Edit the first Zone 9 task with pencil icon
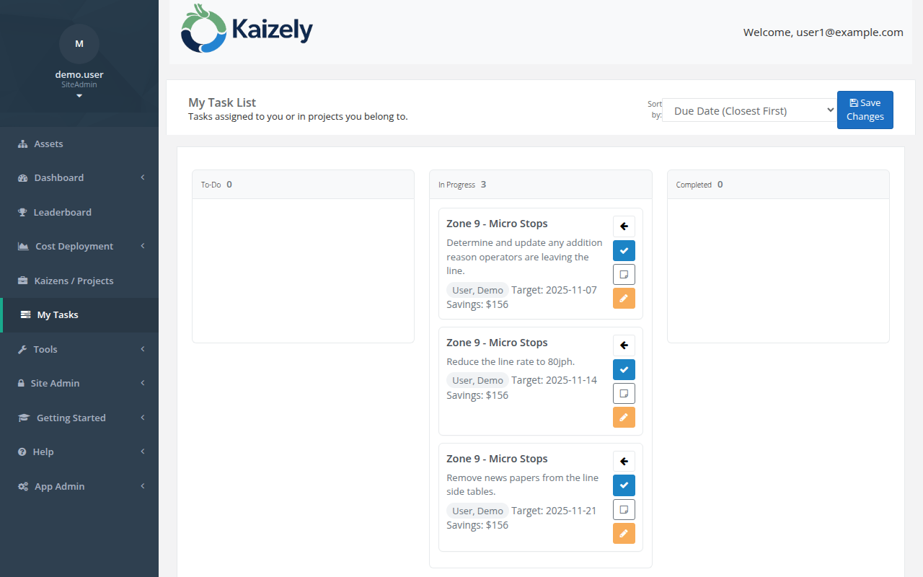The image size is (923, 577). pyautogui.click(x=624, y=298)
